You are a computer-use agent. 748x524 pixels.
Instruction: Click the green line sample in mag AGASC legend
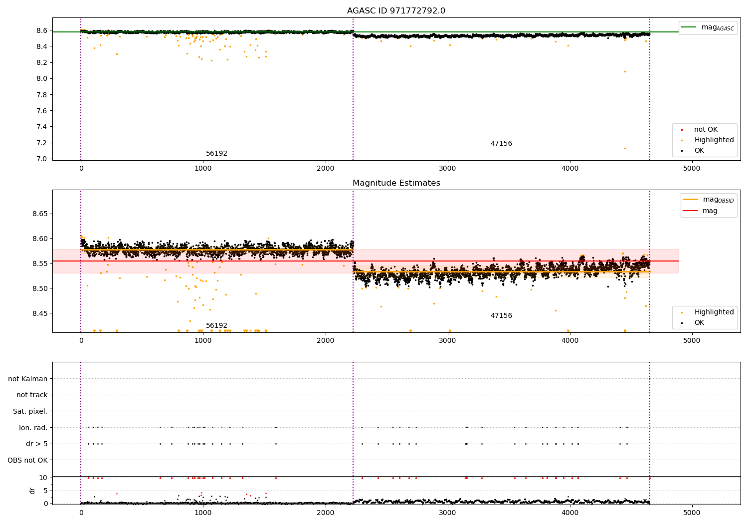(x=689, y=27)
